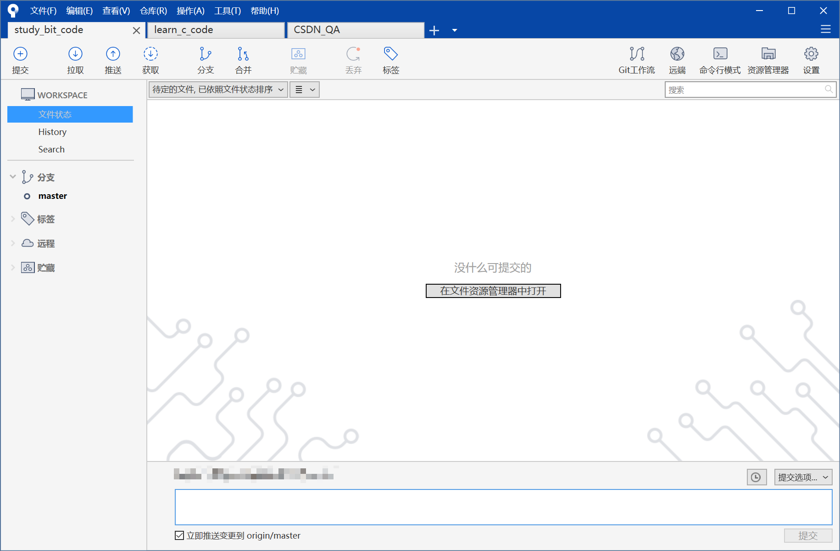Screen dimensions: 840x551
Task: Open Git工作流 (Git Flow) tool
Action: 637,60
